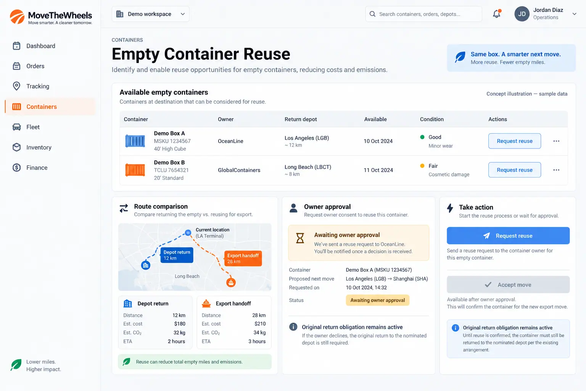Select Containers in the sidebar
Screen dimensions: 586x391
coord(50,107)
